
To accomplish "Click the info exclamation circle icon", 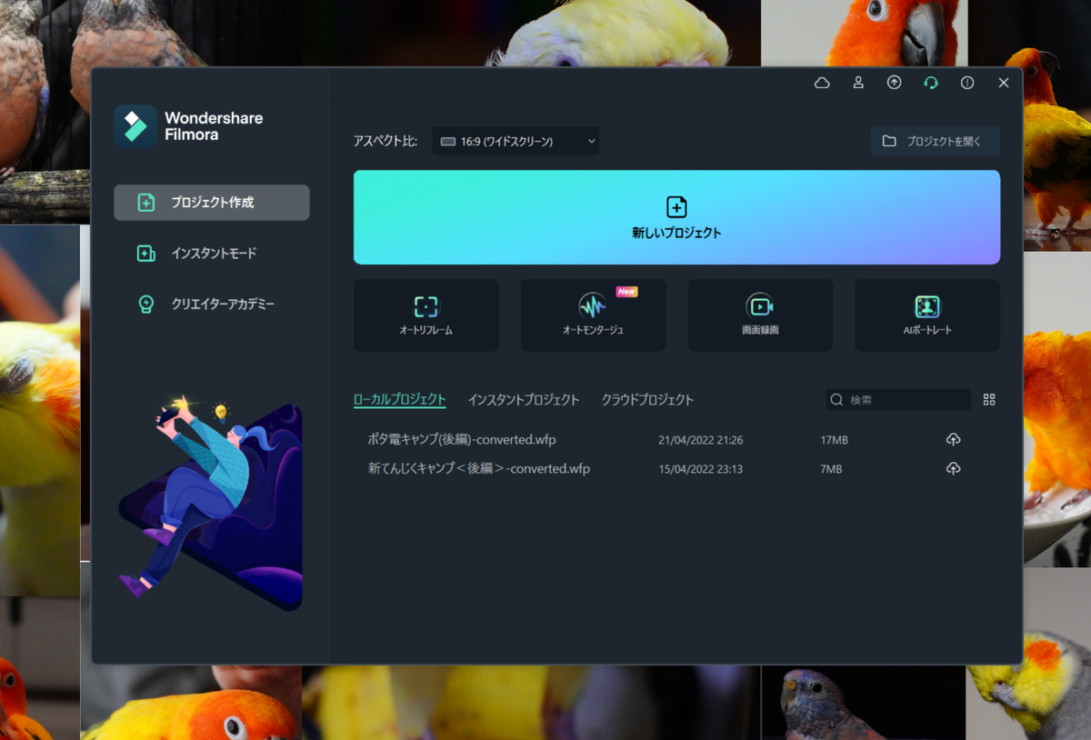I will click(967, 83).
